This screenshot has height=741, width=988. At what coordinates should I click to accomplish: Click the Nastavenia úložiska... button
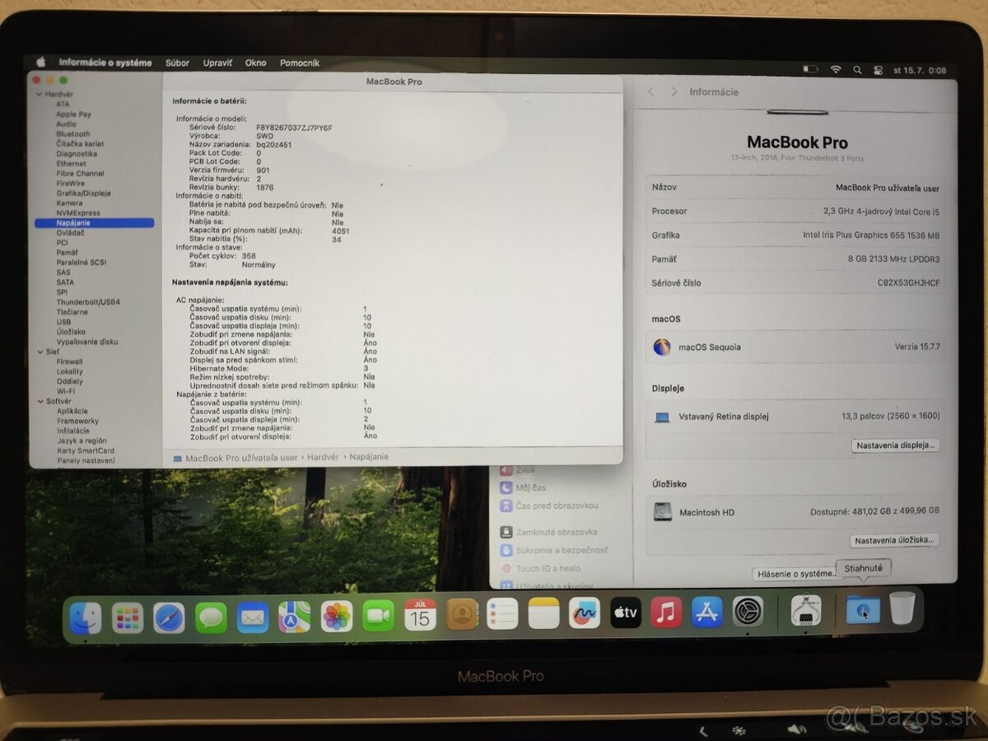894,541
